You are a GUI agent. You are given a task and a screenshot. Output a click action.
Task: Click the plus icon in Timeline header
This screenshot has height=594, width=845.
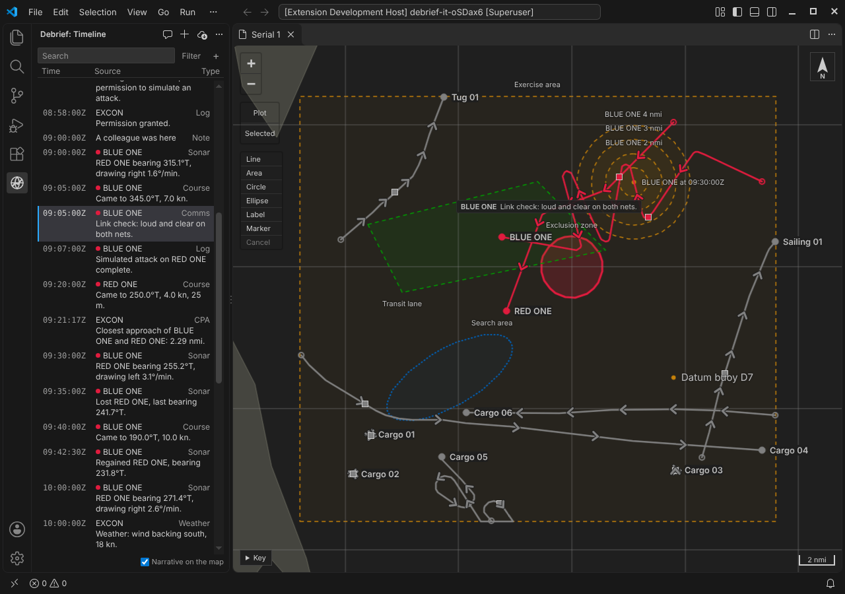coord(185,34)
